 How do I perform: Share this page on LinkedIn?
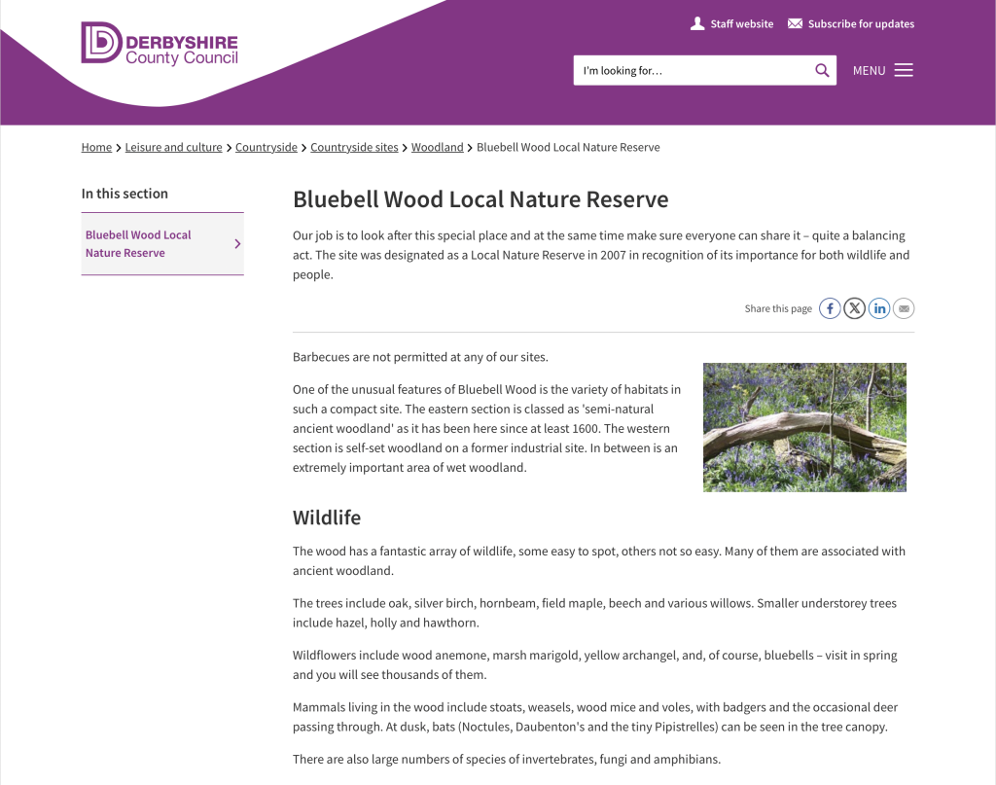(x=879, y=308)
